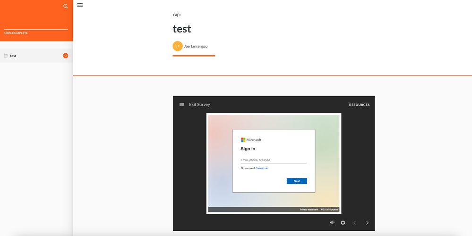Click the JT author avatar

(178, 46)
